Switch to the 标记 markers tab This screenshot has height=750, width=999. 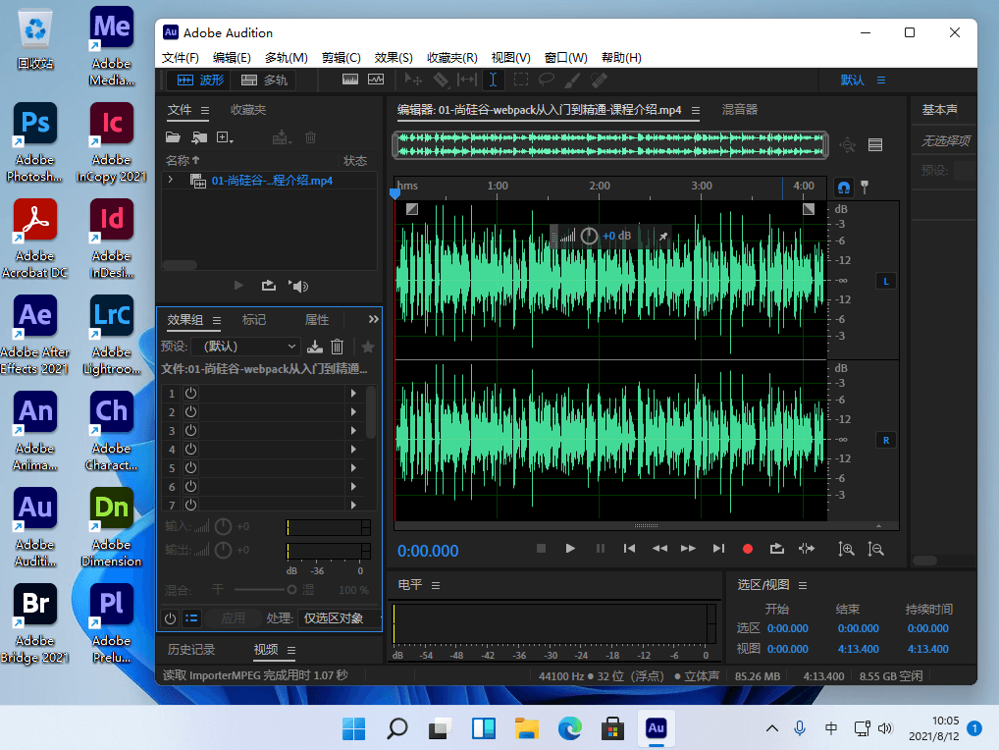click(x=253, y=320)
